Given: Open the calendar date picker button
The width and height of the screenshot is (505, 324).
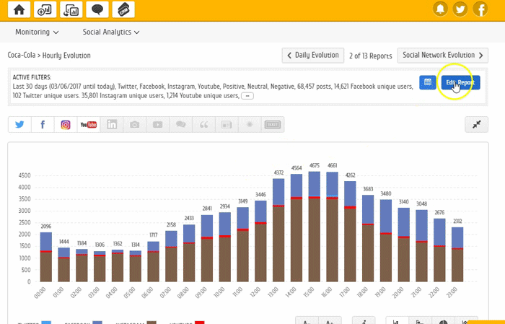Looking at the screenshot, I should coord(428,82).
